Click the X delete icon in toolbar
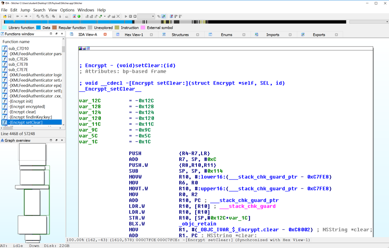This screenshot has height=248, width=389. [118, 16]
